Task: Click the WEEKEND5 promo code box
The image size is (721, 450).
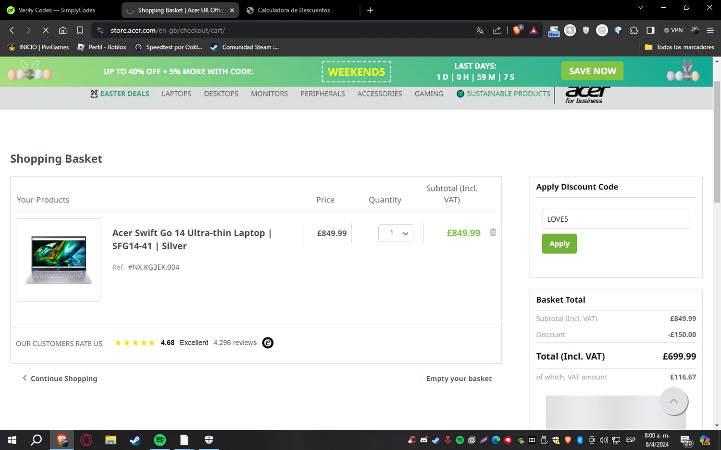Action: pyautogui.click(x=356, y=71)
